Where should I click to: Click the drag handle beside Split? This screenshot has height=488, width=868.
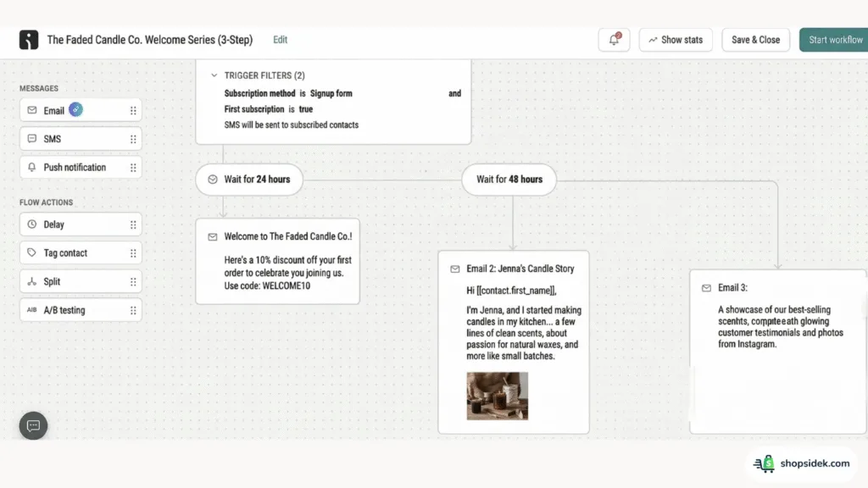coord(133,281)
